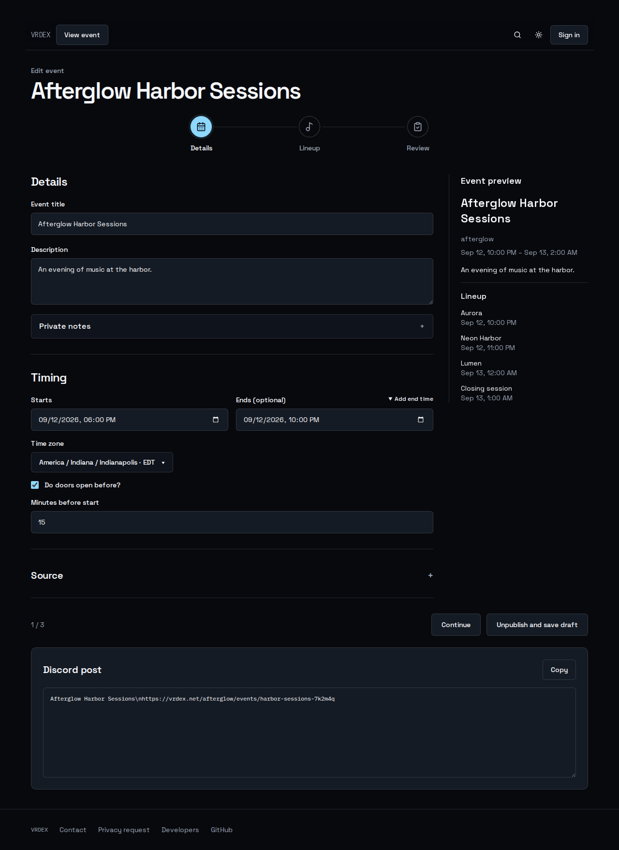The height and width of the screenshot is (850, 619).
Task: Click the Edit event breadcrumb text
Action: (x=47, y=71)
